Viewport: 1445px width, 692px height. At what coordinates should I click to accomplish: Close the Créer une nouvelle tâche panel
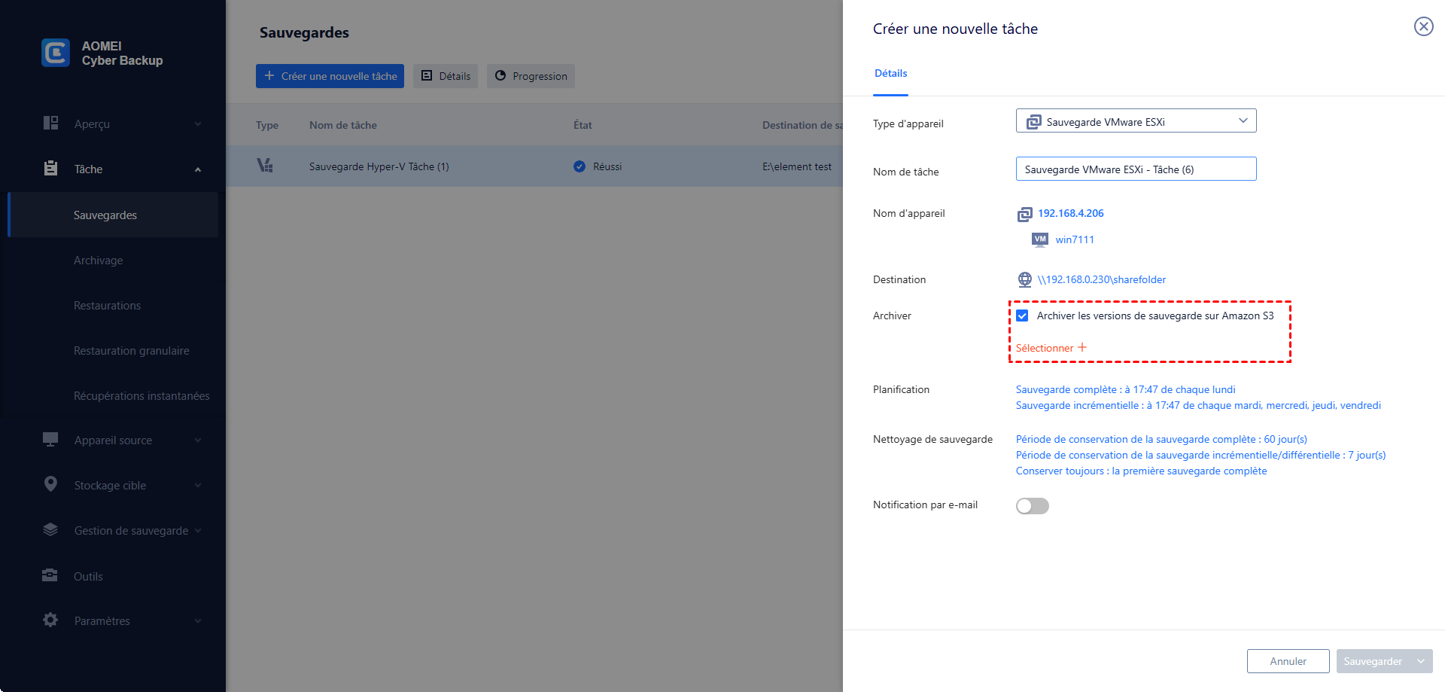click(1423, 26)
